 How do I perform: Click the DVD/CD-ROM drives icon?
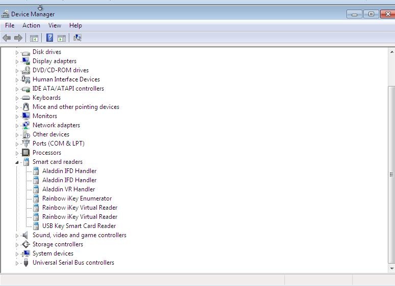click(x=25, y=70)
